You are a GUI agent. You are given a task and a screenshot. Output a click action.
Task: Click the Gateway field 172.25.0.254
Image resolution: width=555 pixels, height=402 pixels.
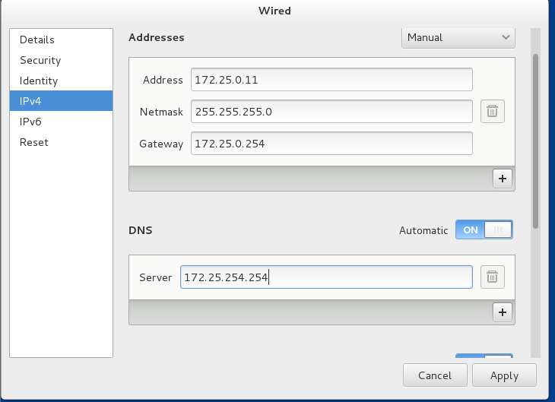pyautogui.click(x=331, y=144)
